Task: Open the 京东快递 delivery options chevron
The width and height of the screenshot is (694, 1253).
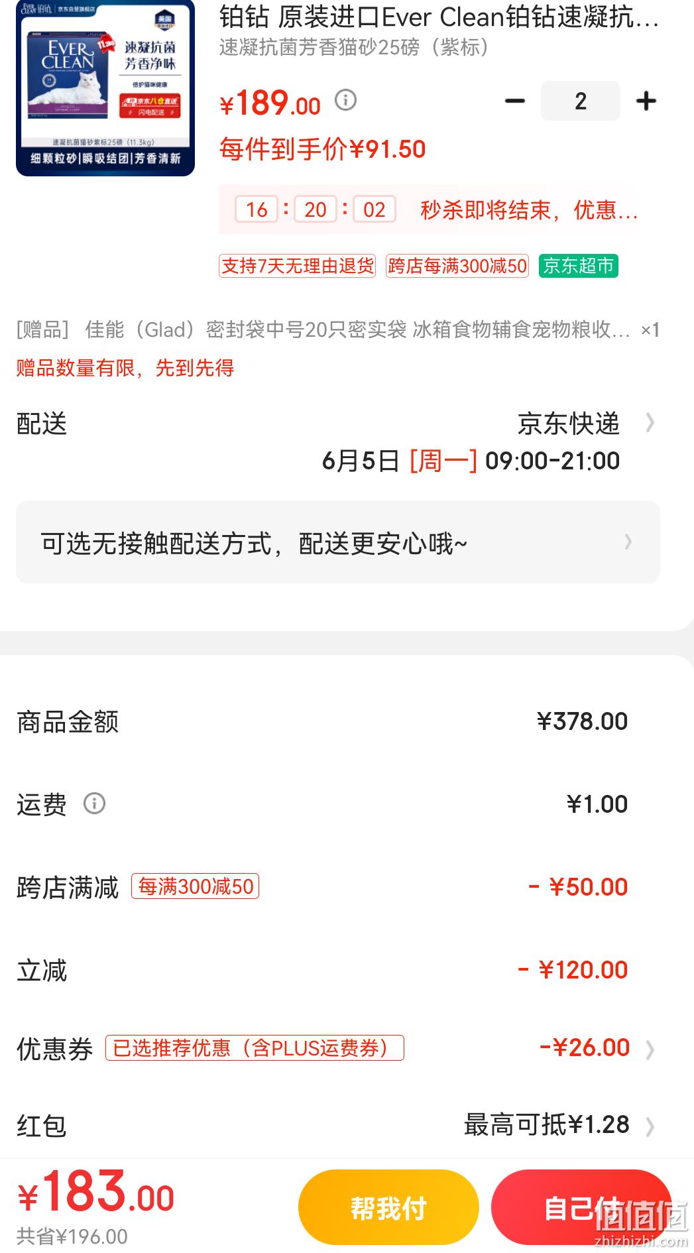Action: click(x=650, y=423)
